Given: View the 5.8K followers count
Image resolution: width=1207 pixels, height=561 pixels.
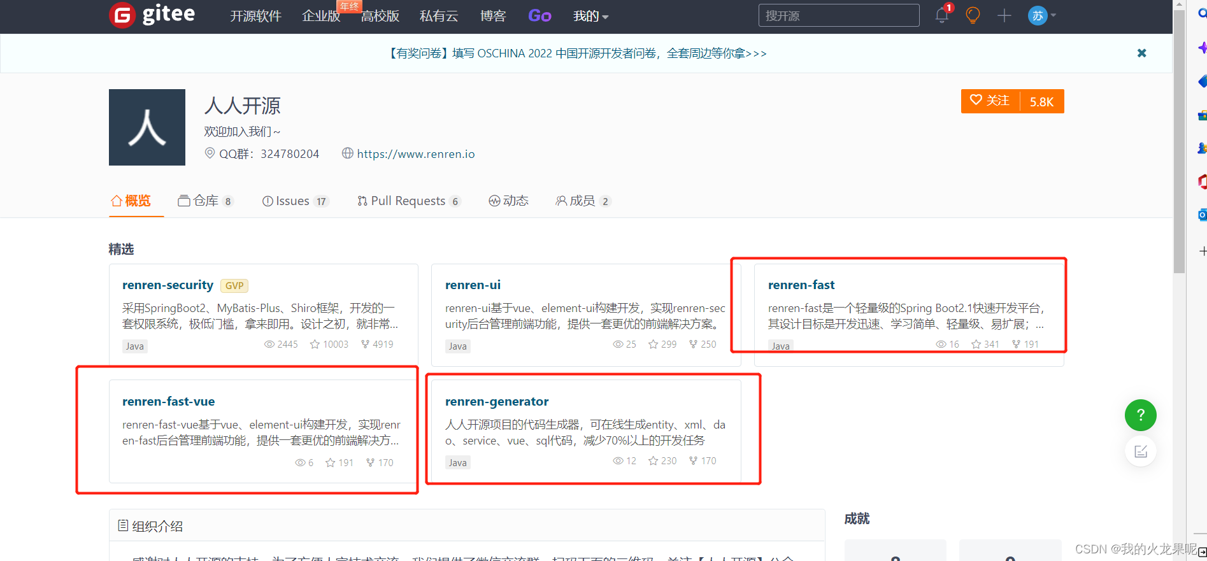Looking at the screenshot, I should tap(1041, 101).
